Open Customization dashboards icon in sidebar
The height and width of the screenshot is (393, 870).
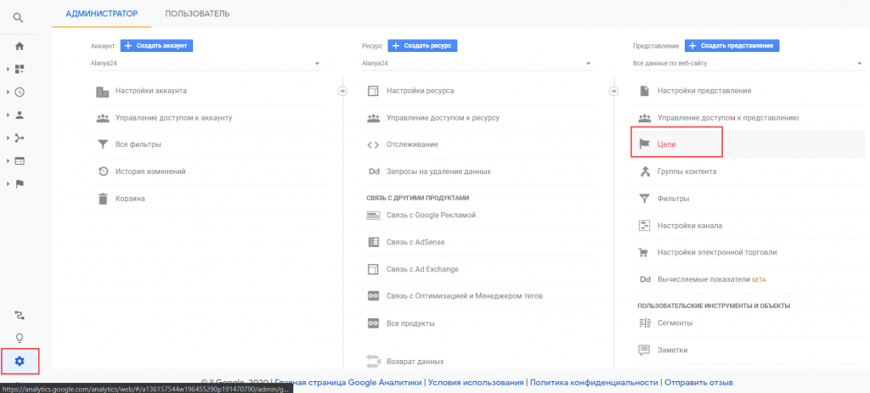(x=19, y=70)
